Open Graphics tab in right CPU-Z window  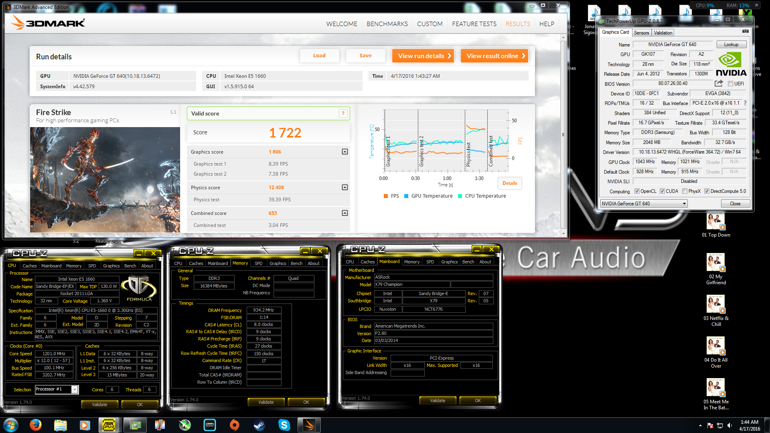click(449, 262)
